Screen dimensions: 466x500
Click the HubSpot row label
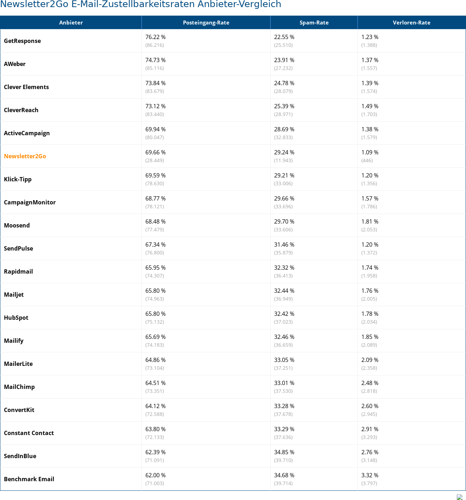(x=16, y=318)
